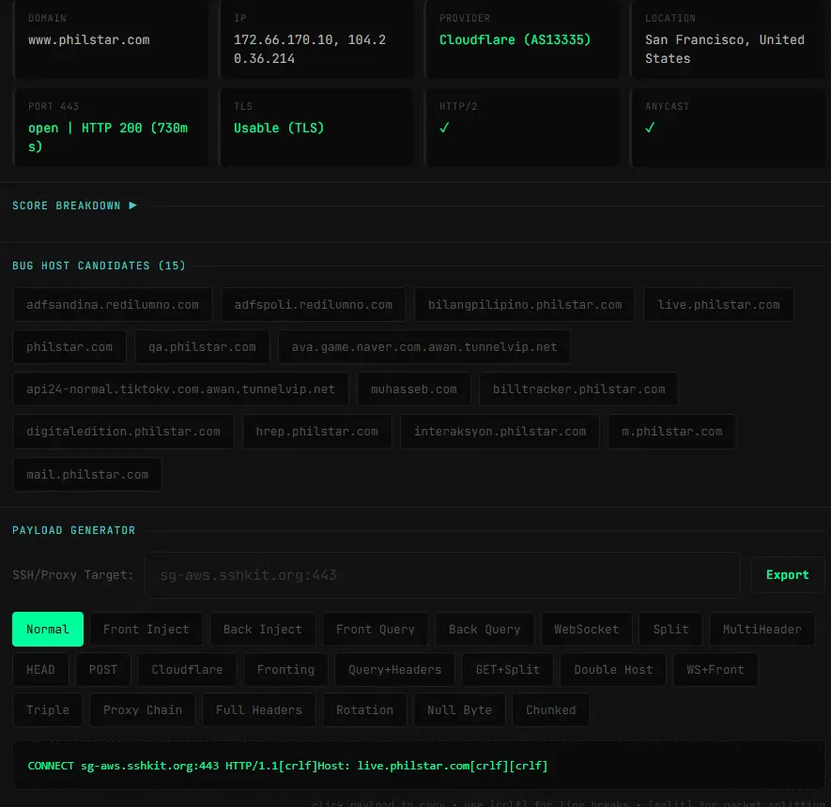The width and height of the screenshot is (831, 807).
Task: Select POST method payload
Action: tap(102, 670)
